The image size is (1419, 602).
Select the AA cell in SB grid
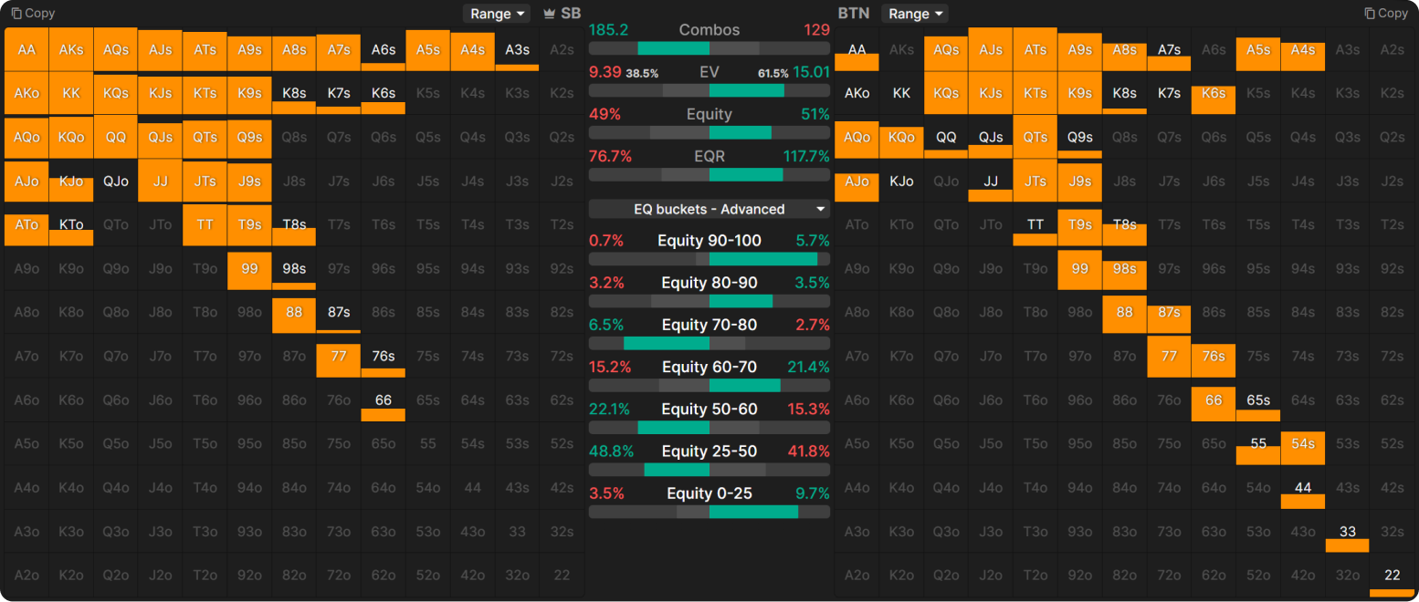click(x=26, y=49)
